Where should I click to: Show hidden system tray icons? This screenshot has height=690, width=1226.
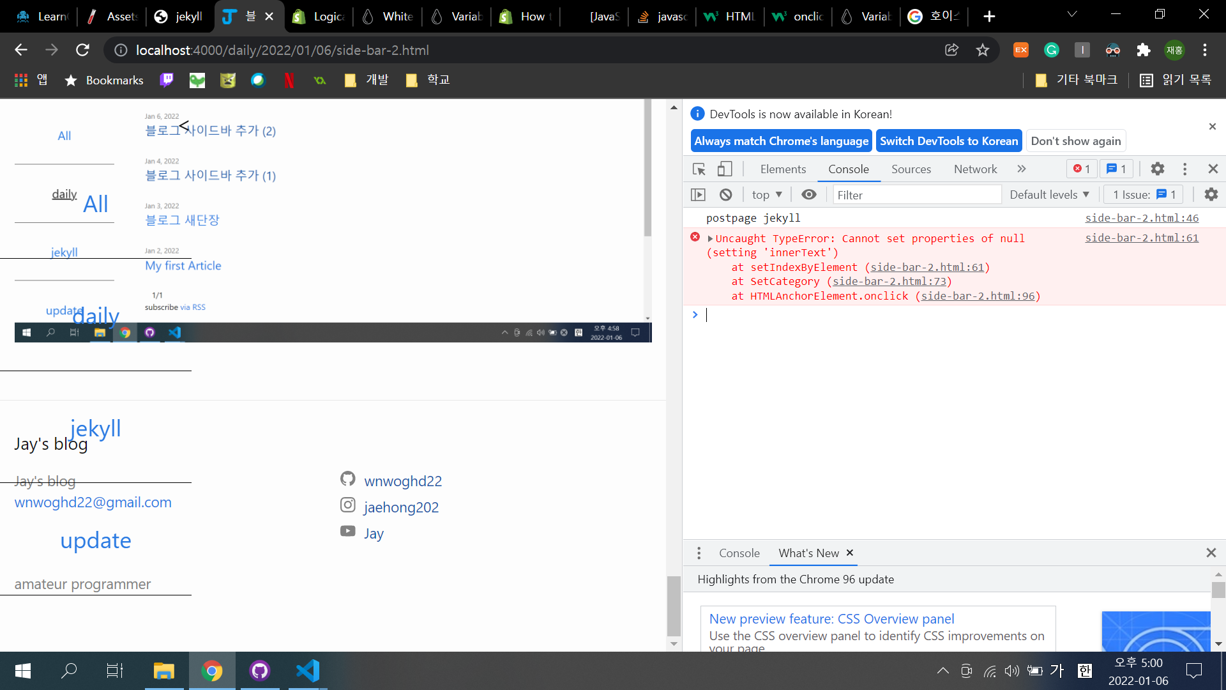[x=943, y=671]
